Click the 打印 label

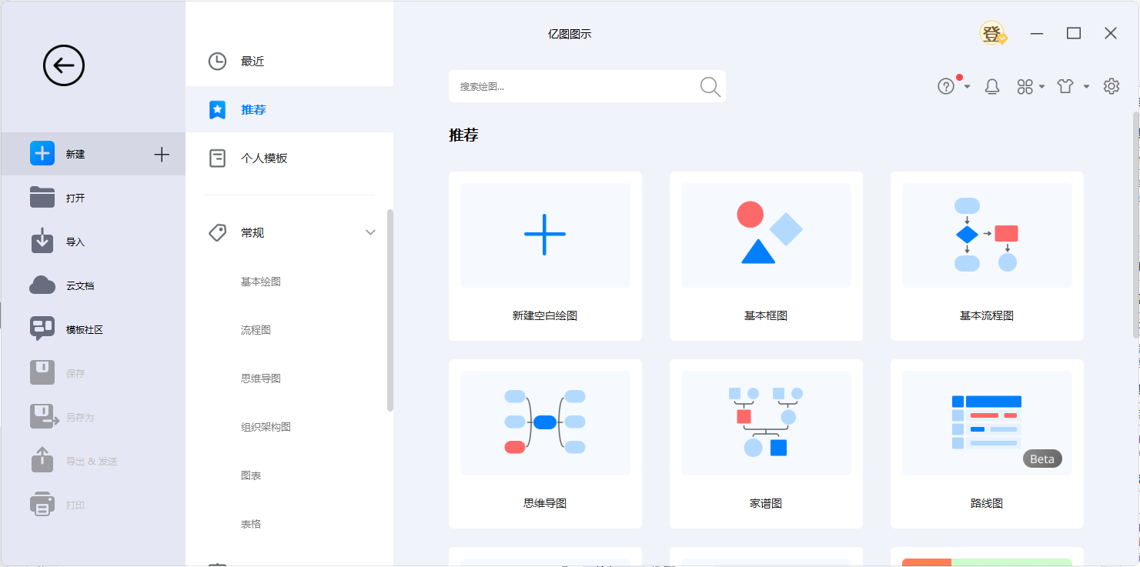75,505
